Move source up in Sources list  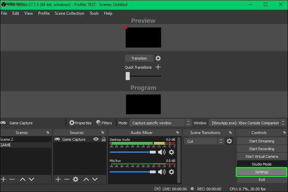86,179
